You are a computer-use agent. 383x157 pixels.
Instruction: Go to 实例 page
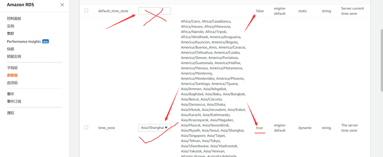[x=10, y=26]
